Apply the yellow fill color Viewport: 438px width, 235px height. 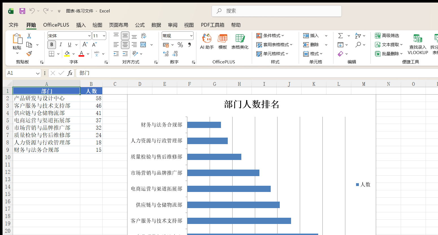[67, 54]
